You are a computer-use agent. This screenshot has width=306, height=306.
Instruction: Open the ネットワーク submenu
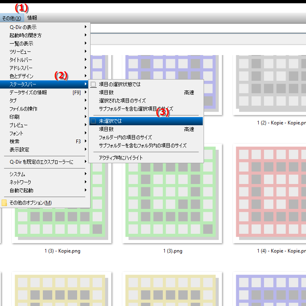[44, 182]
